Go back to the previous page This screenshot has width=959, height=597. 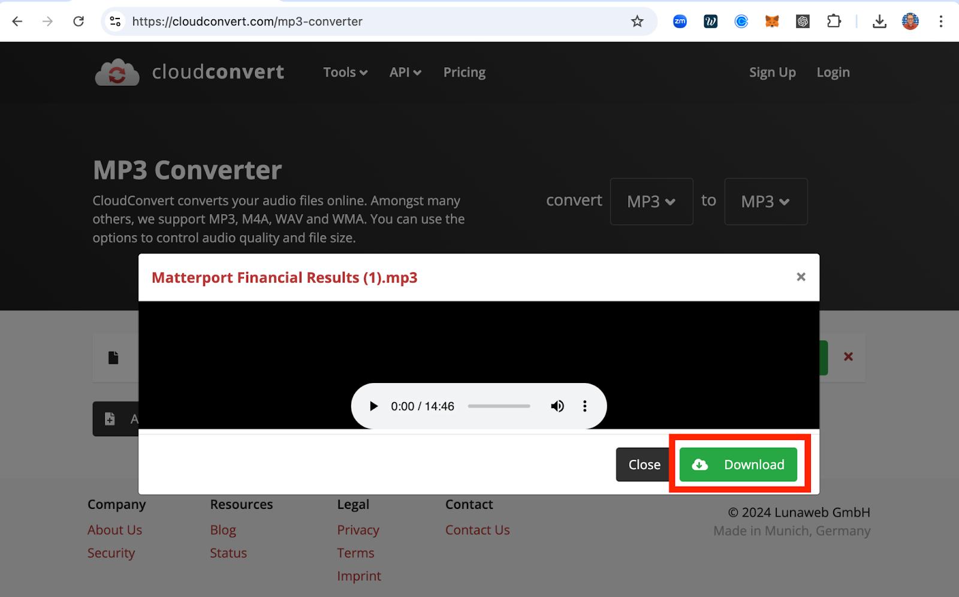tap(17, 22)
